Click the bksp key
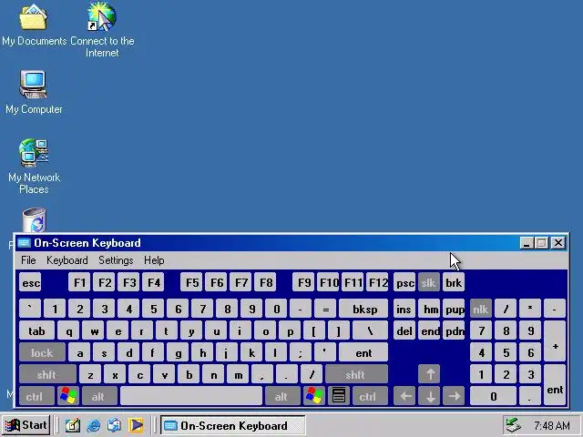This screenshot has height=437, width=583. [x=363, y=309]
